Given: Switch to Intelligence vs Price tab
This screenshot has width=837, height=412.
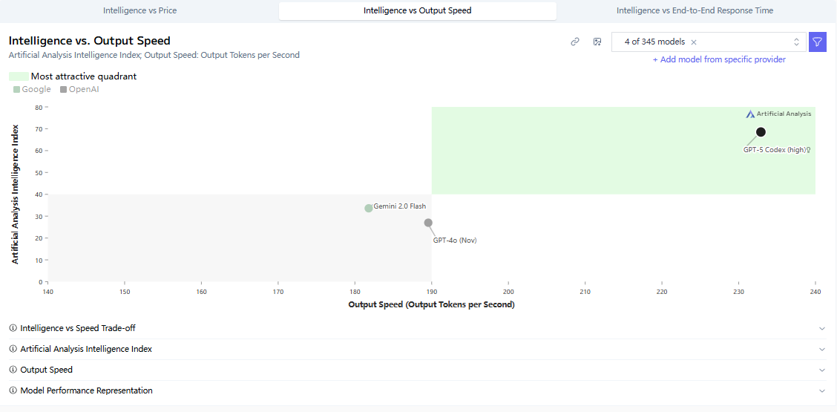Looking at the screenshot, I should tap(139, 10).
